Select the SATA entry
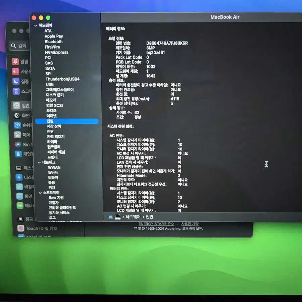 50,68
